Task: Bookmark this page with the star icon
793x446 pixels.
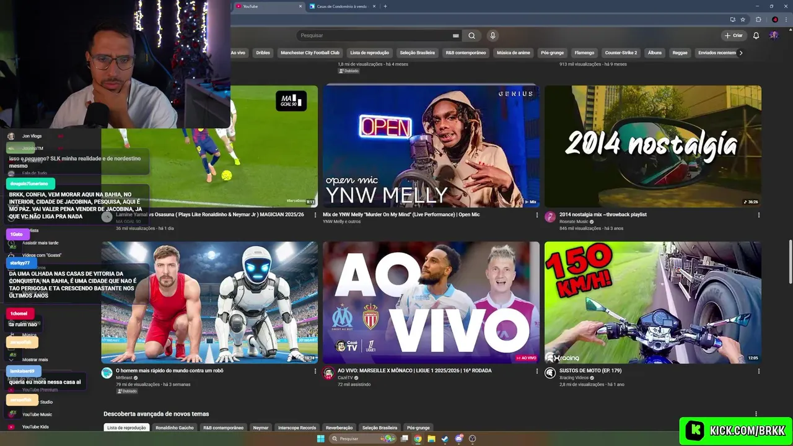Action: pyautogui.click(x=743, y=19)
